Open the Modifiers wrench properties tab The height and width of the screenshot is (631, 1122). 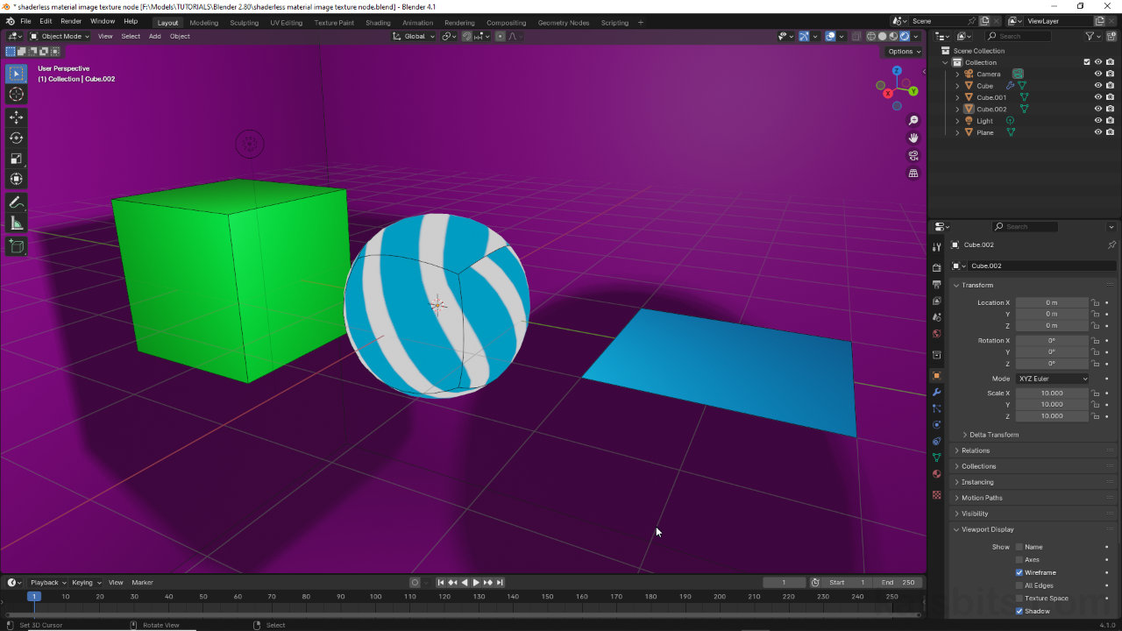[937, 392]
